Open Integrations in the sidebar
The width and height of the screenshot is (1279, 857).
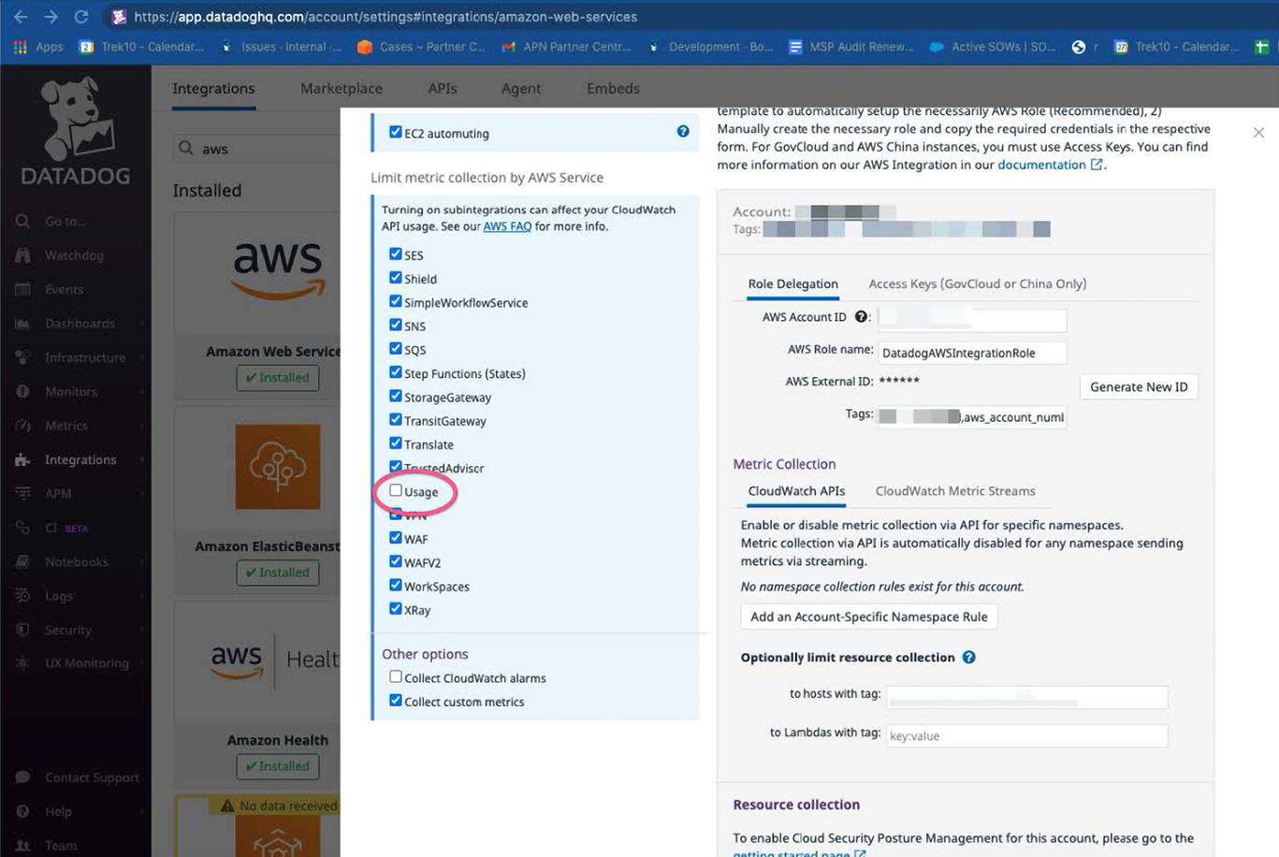pos(80,459)
